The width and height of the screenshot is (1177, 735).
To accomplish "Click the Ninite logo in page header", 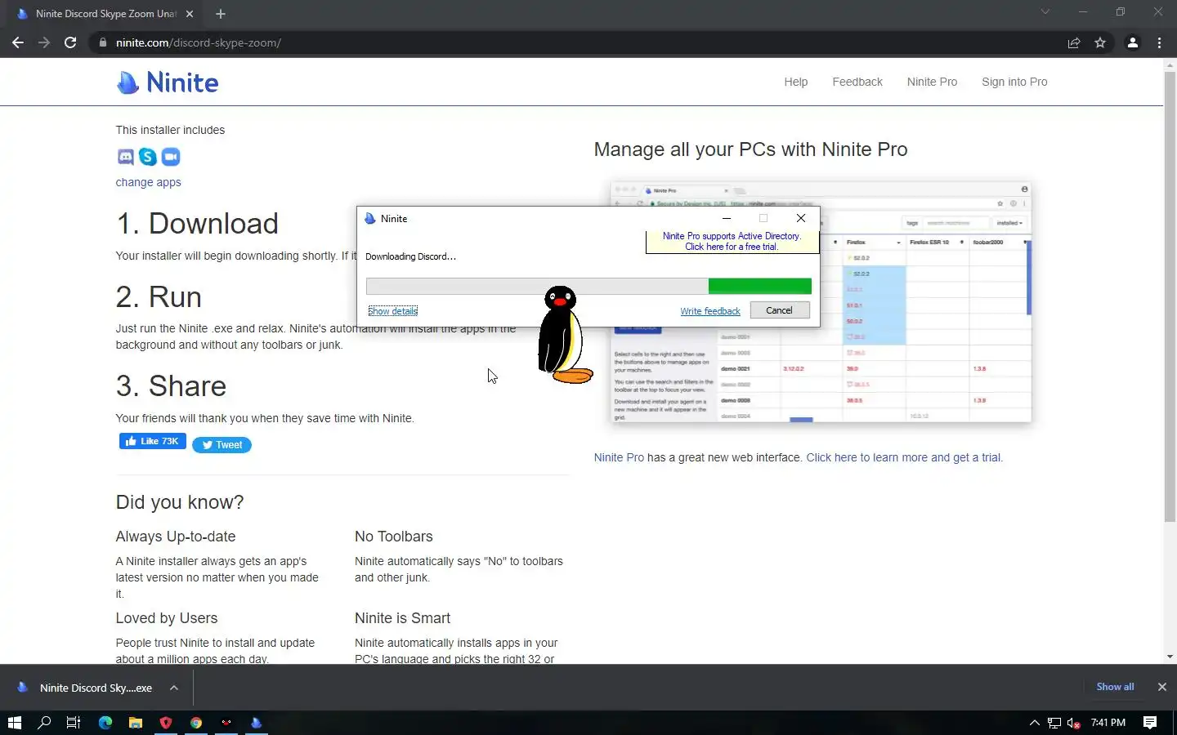I will click(168, 82).
